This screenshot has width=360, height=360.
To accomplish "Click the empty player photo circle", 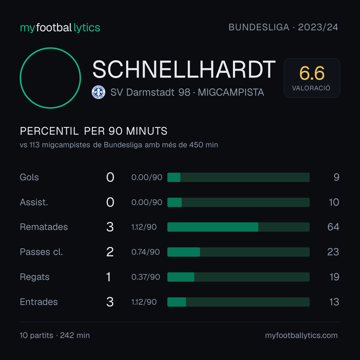I will tap(50, 78).
